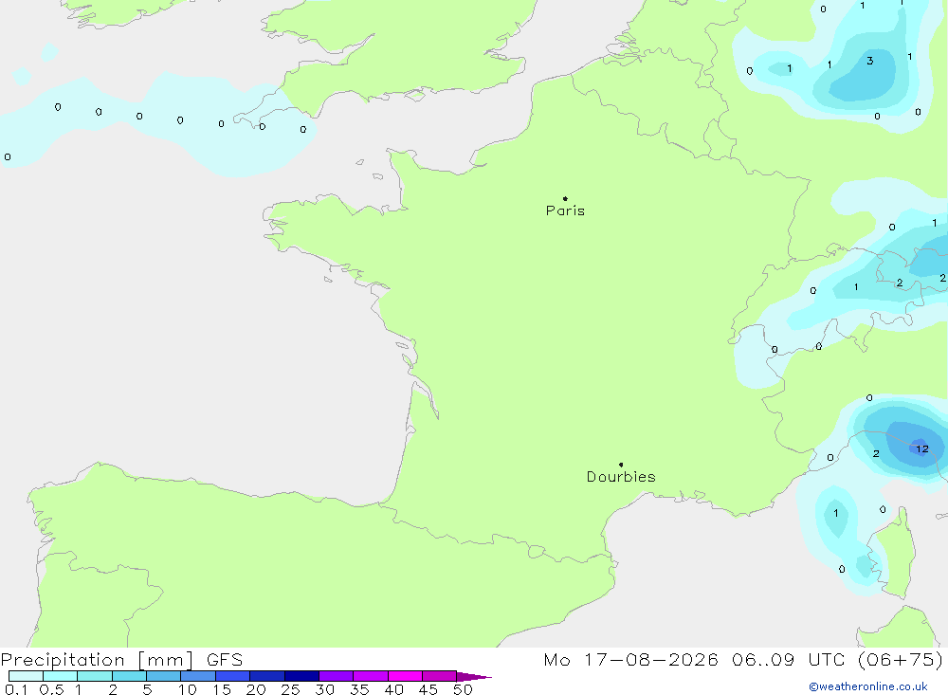Click the Dourbies city label

coord(621,477)
